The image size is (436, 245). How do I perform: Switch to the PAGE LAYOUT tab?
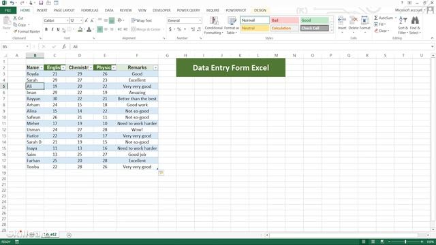64,10
